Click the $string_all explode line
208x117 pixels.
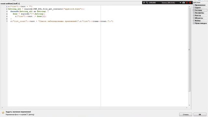tap(46, 9)
